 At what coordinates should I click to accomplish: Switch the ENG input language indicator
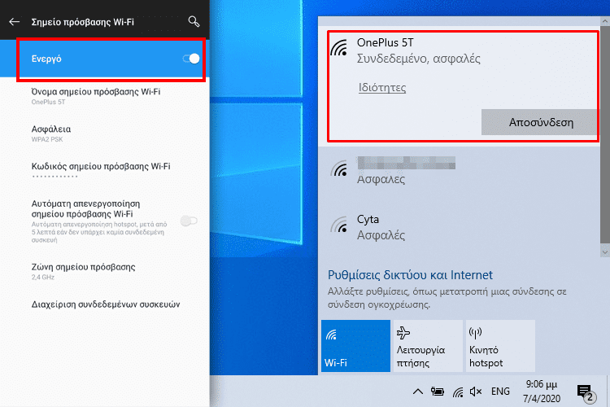click(500, 391)
